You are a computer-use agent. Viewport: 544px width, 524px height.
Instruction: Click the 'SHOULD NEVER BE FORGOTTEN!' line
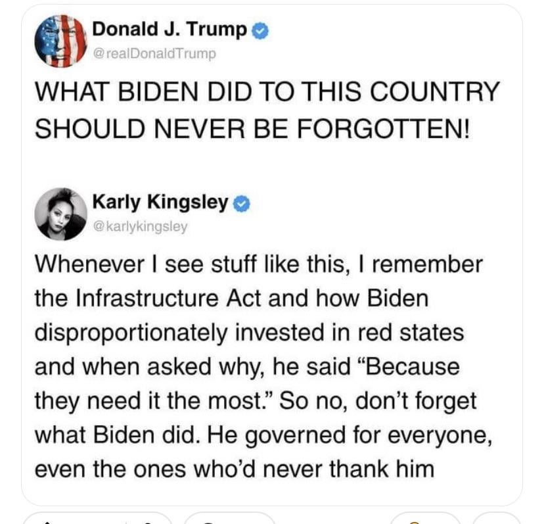click(x=253, y=128)
